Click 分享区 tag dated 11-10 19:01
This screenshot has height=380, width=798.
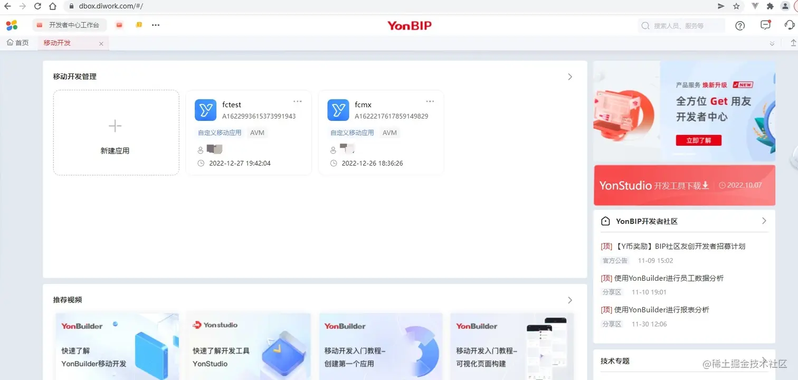pos(612,292)
